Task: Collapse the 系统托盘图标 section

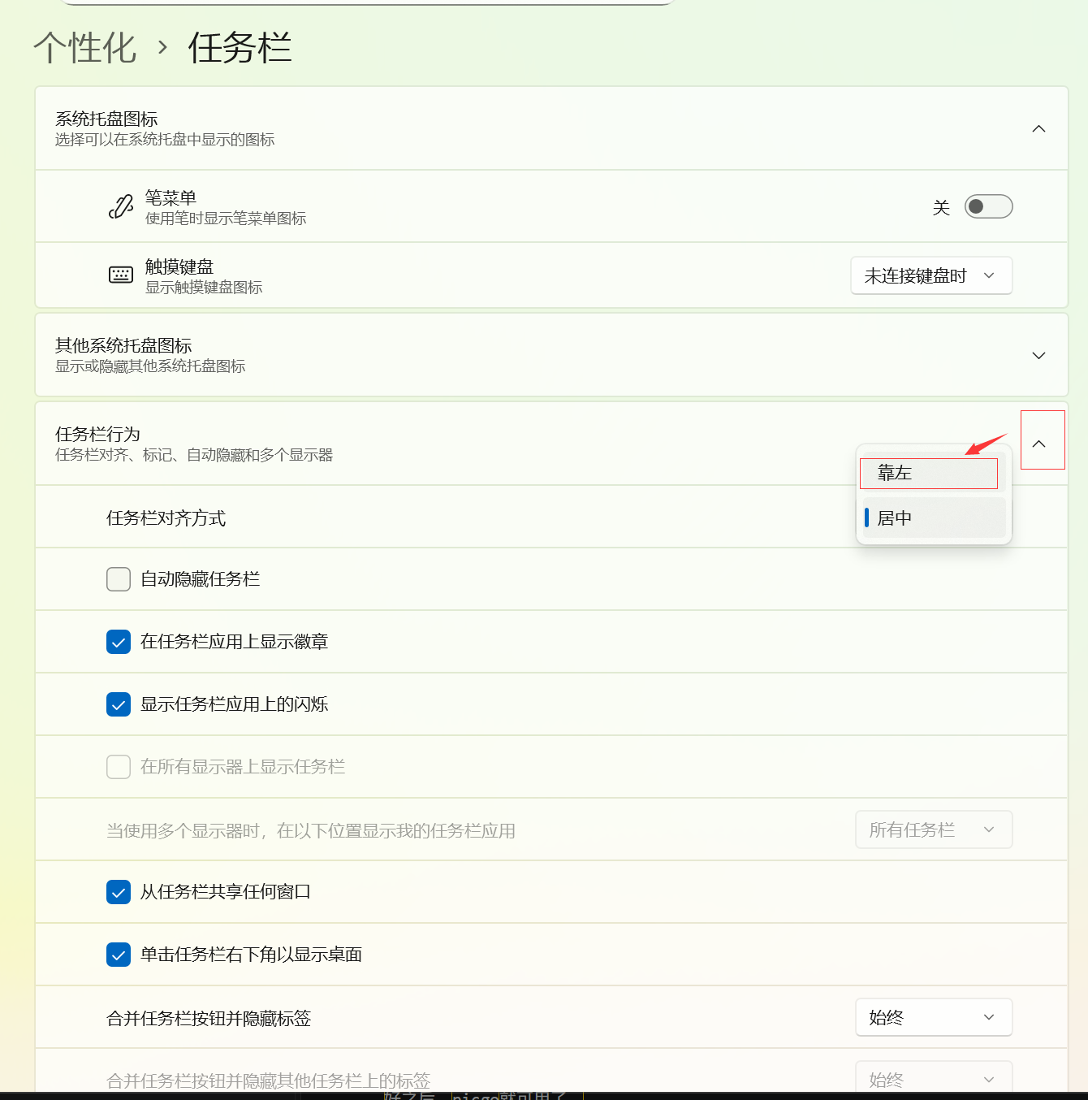Action: pyautogui.click(x=1038, y=128)
